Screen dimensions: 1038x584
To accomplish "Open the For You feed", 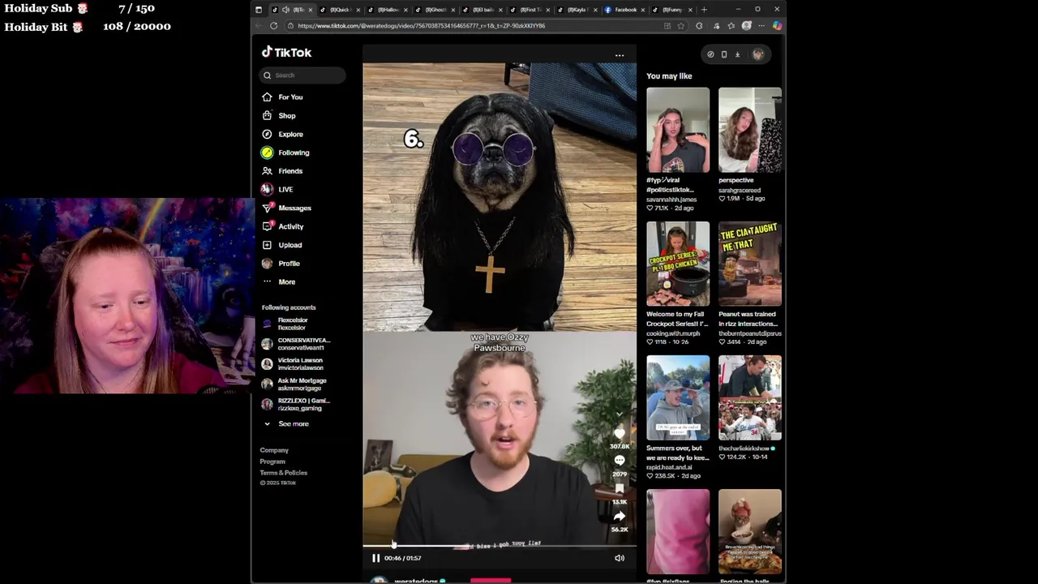I will (x=282, y=97).
